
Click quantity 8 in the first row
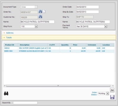click(x=70, y=48)
